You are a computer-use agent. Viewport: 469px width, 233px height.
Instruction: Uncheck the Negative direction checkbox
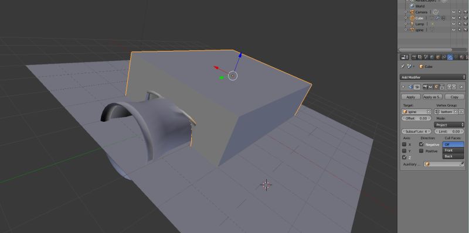[421, 144]
